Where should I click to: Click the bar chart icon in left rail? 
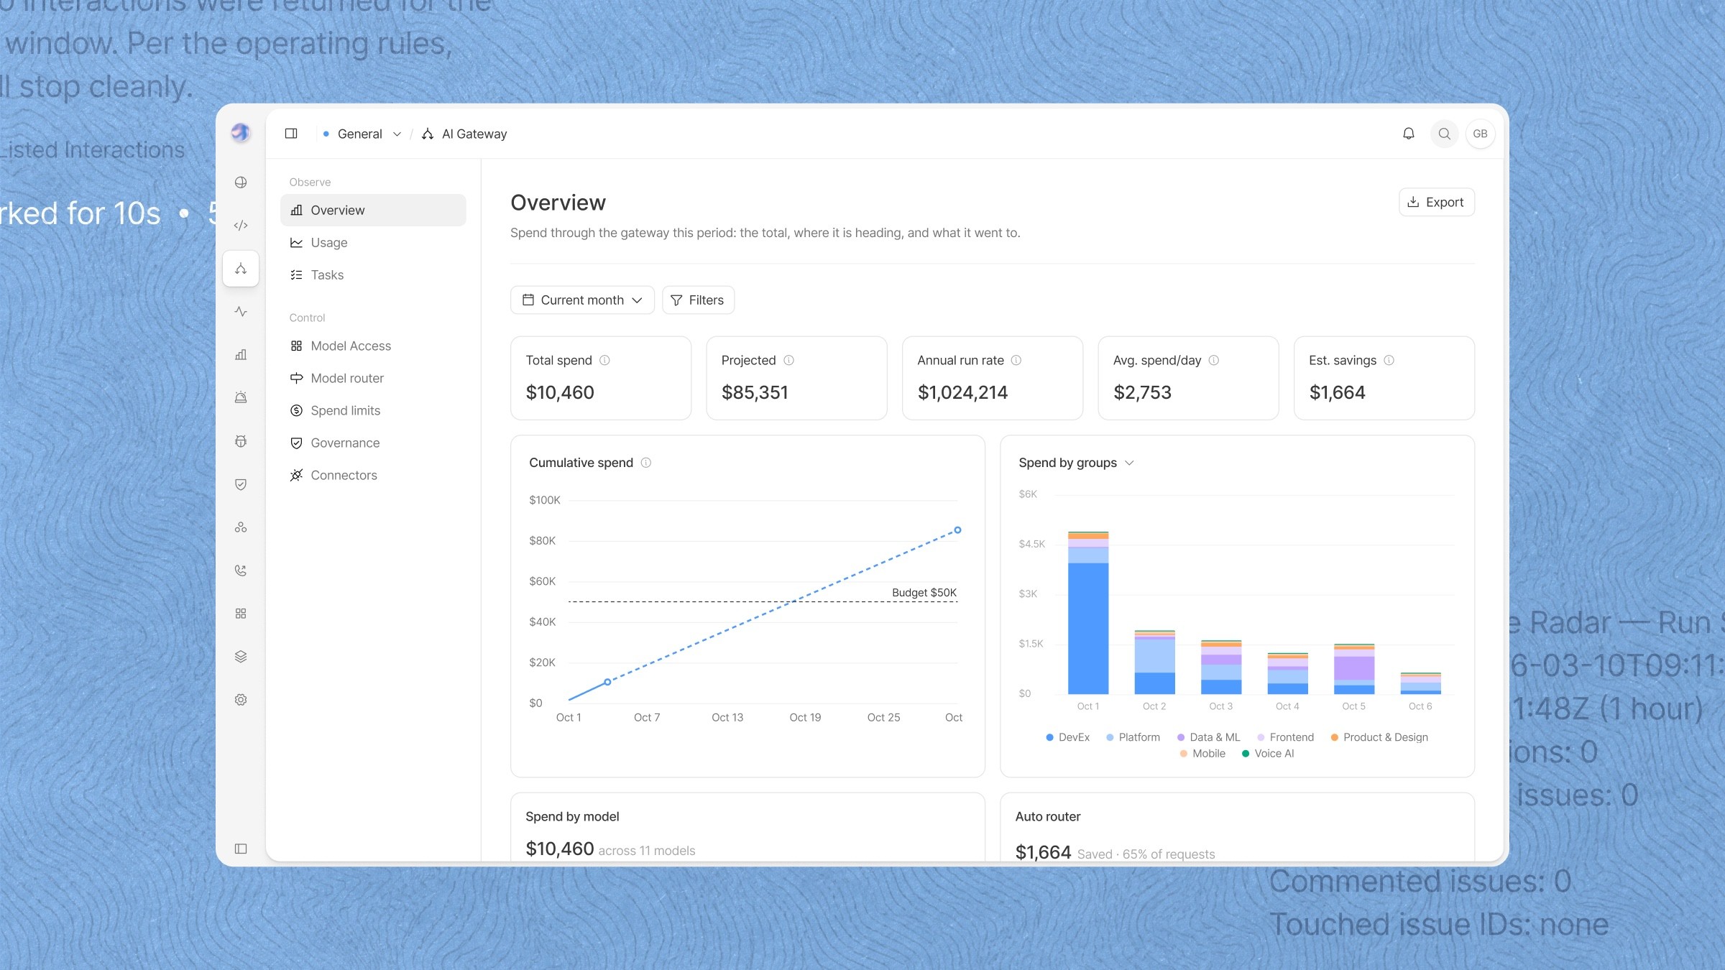241,355
